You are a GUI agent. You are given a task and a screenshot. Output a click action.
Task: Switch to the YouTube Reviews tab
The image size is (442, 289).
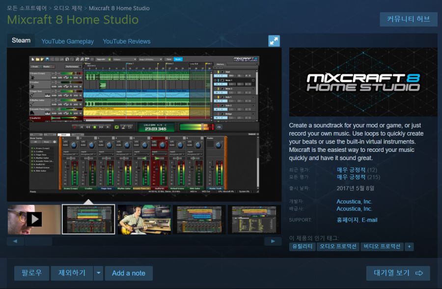[127, 41]
